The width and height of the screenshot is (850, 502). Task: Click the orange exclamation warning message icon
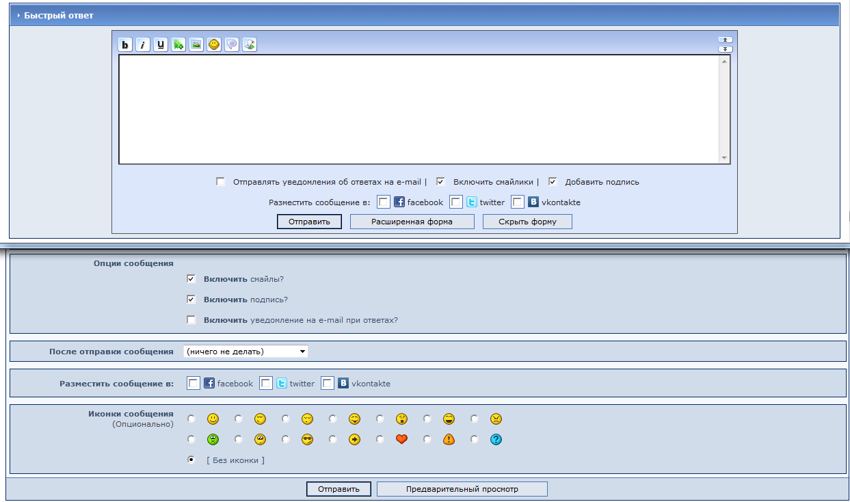coord(449,440)
